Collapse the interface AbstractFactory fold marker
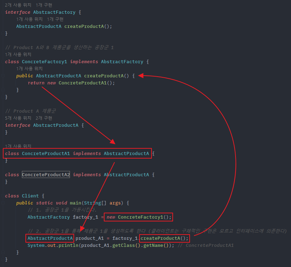 [2, 12]
